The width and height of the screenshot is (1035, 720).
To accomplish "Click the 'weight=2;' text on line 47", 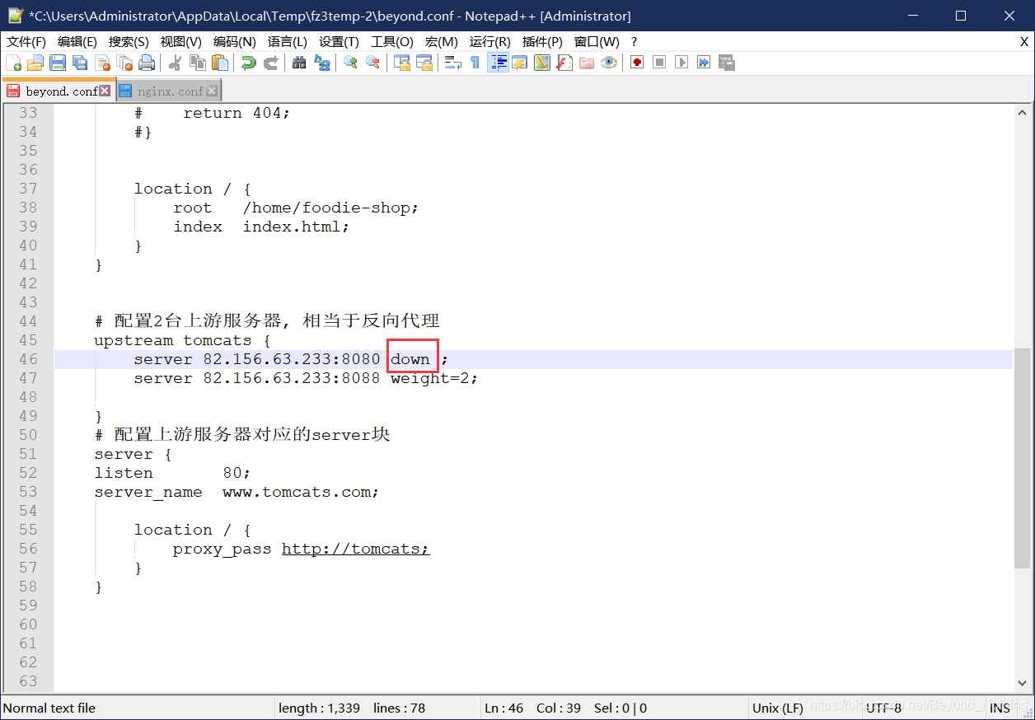I will coord(434,378).
